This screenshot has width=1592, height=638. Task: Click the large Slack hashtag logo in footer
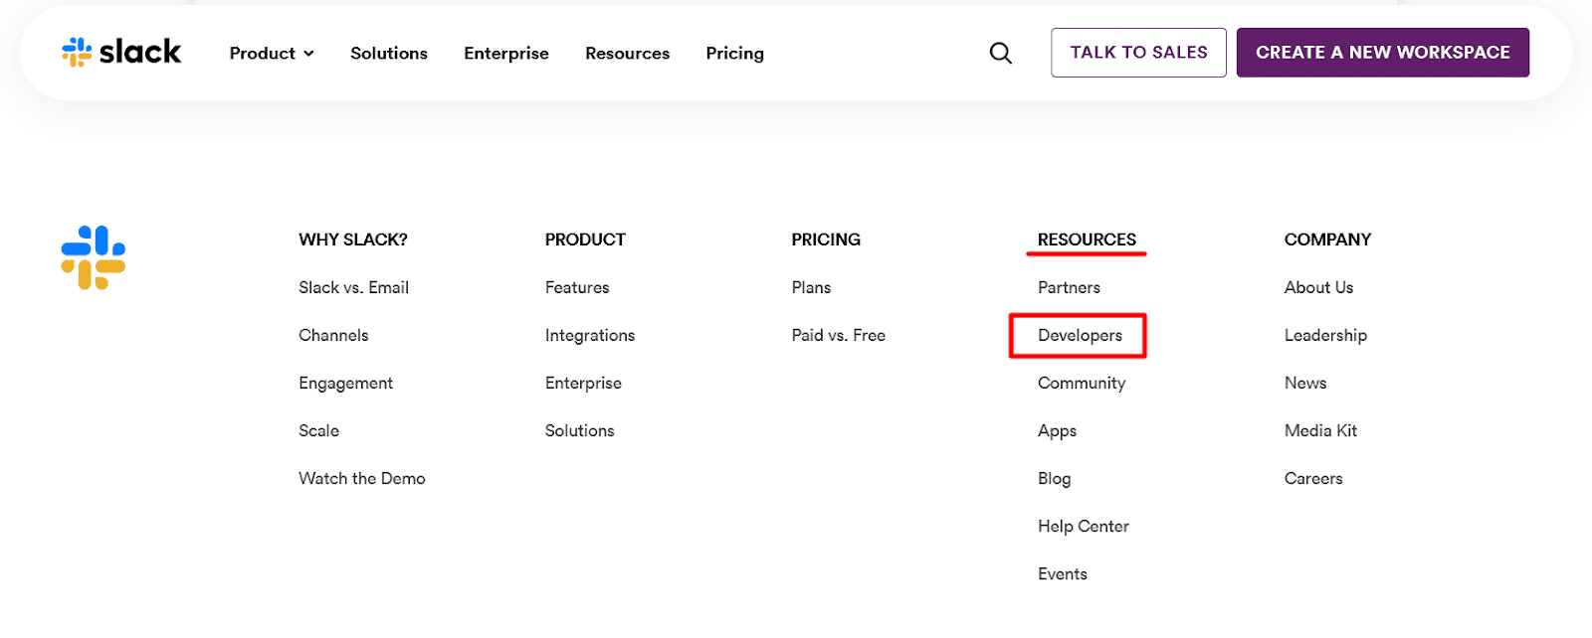94,257
